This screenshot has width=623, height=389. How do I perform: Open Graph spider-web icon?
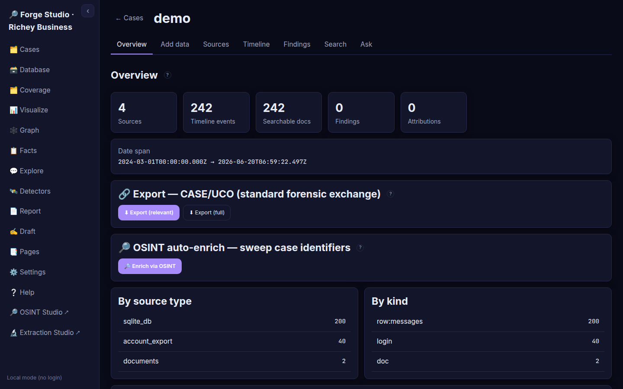coord(13,131)
